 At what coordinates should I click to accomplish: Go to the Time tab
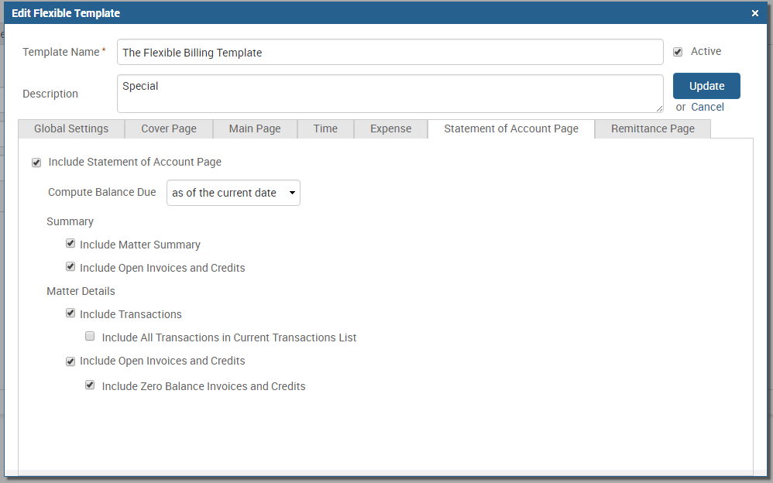click(325, 129)
